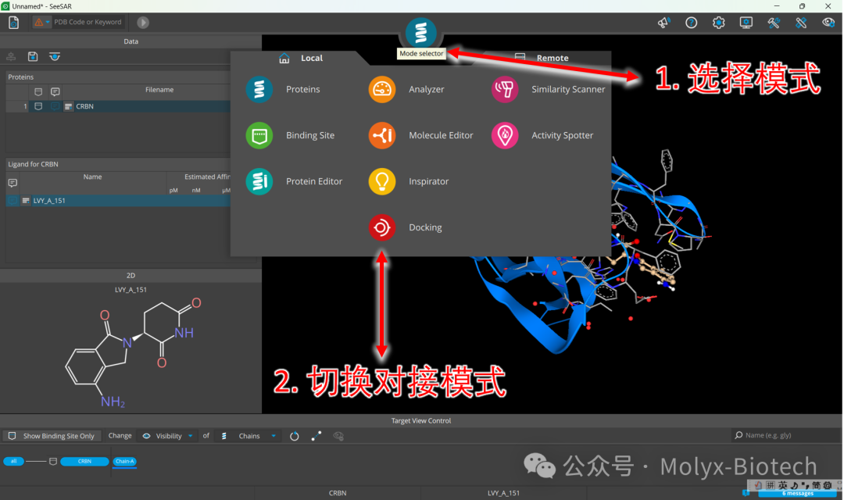Screen dimensions: 844x500
Task: Click the save icon in Data panel
Action: [33, 56]
